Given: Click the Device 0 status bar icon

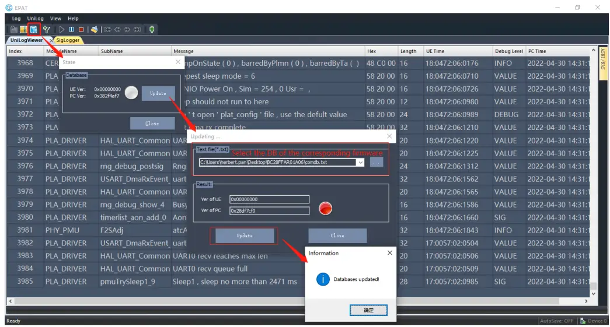Looking at the screenshot, I should (x=583, y=321).
